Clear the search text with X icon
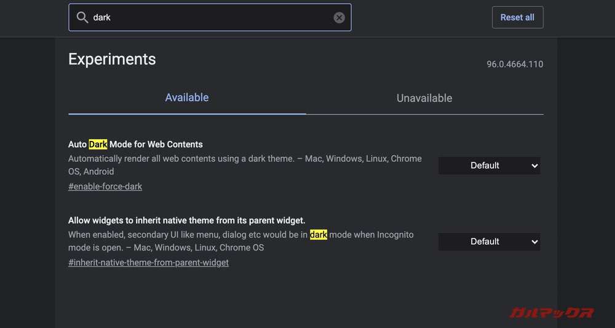 tap(339, 17)
